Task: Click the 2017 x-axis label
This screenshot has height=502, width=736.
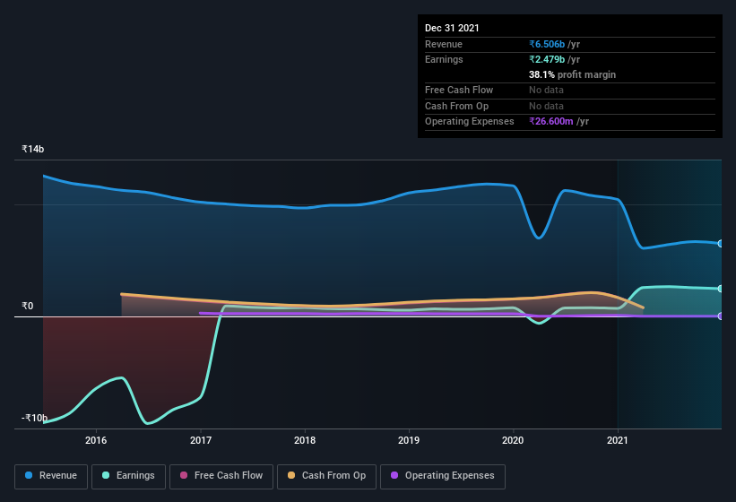Action: pos(201,440)
